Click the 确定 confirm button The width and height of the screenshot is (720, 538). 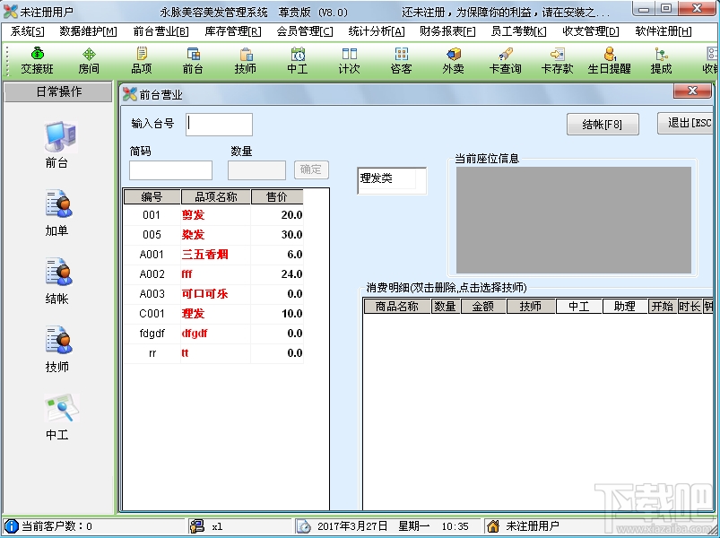311,169
